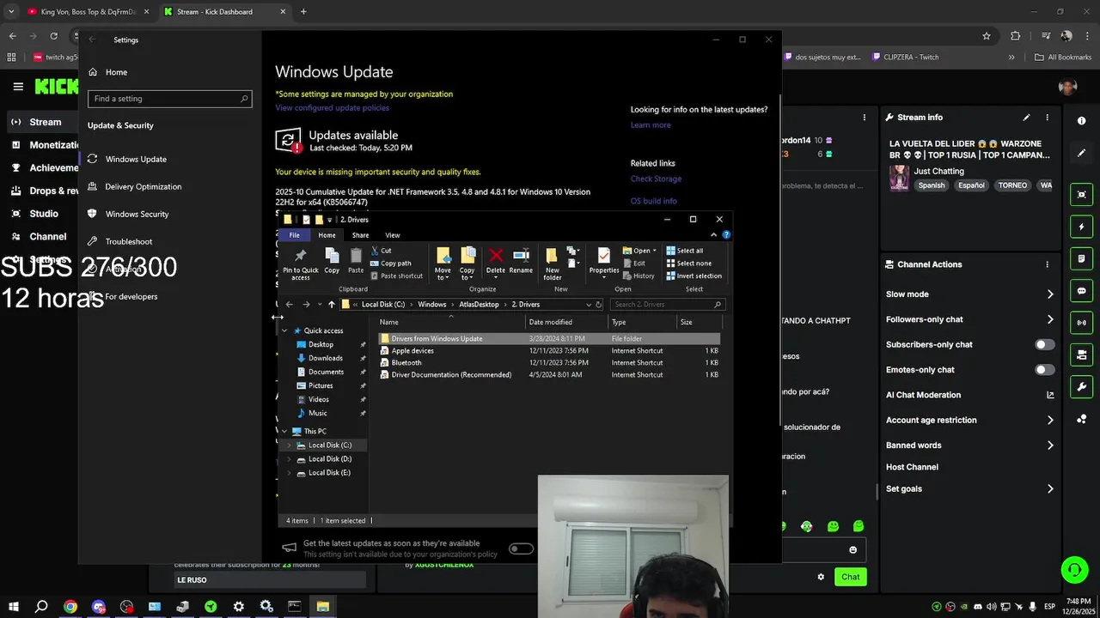Toggle Subscribers-only chat switch
Viewport: 1100px width, 618px height.
coord(1044,344)
